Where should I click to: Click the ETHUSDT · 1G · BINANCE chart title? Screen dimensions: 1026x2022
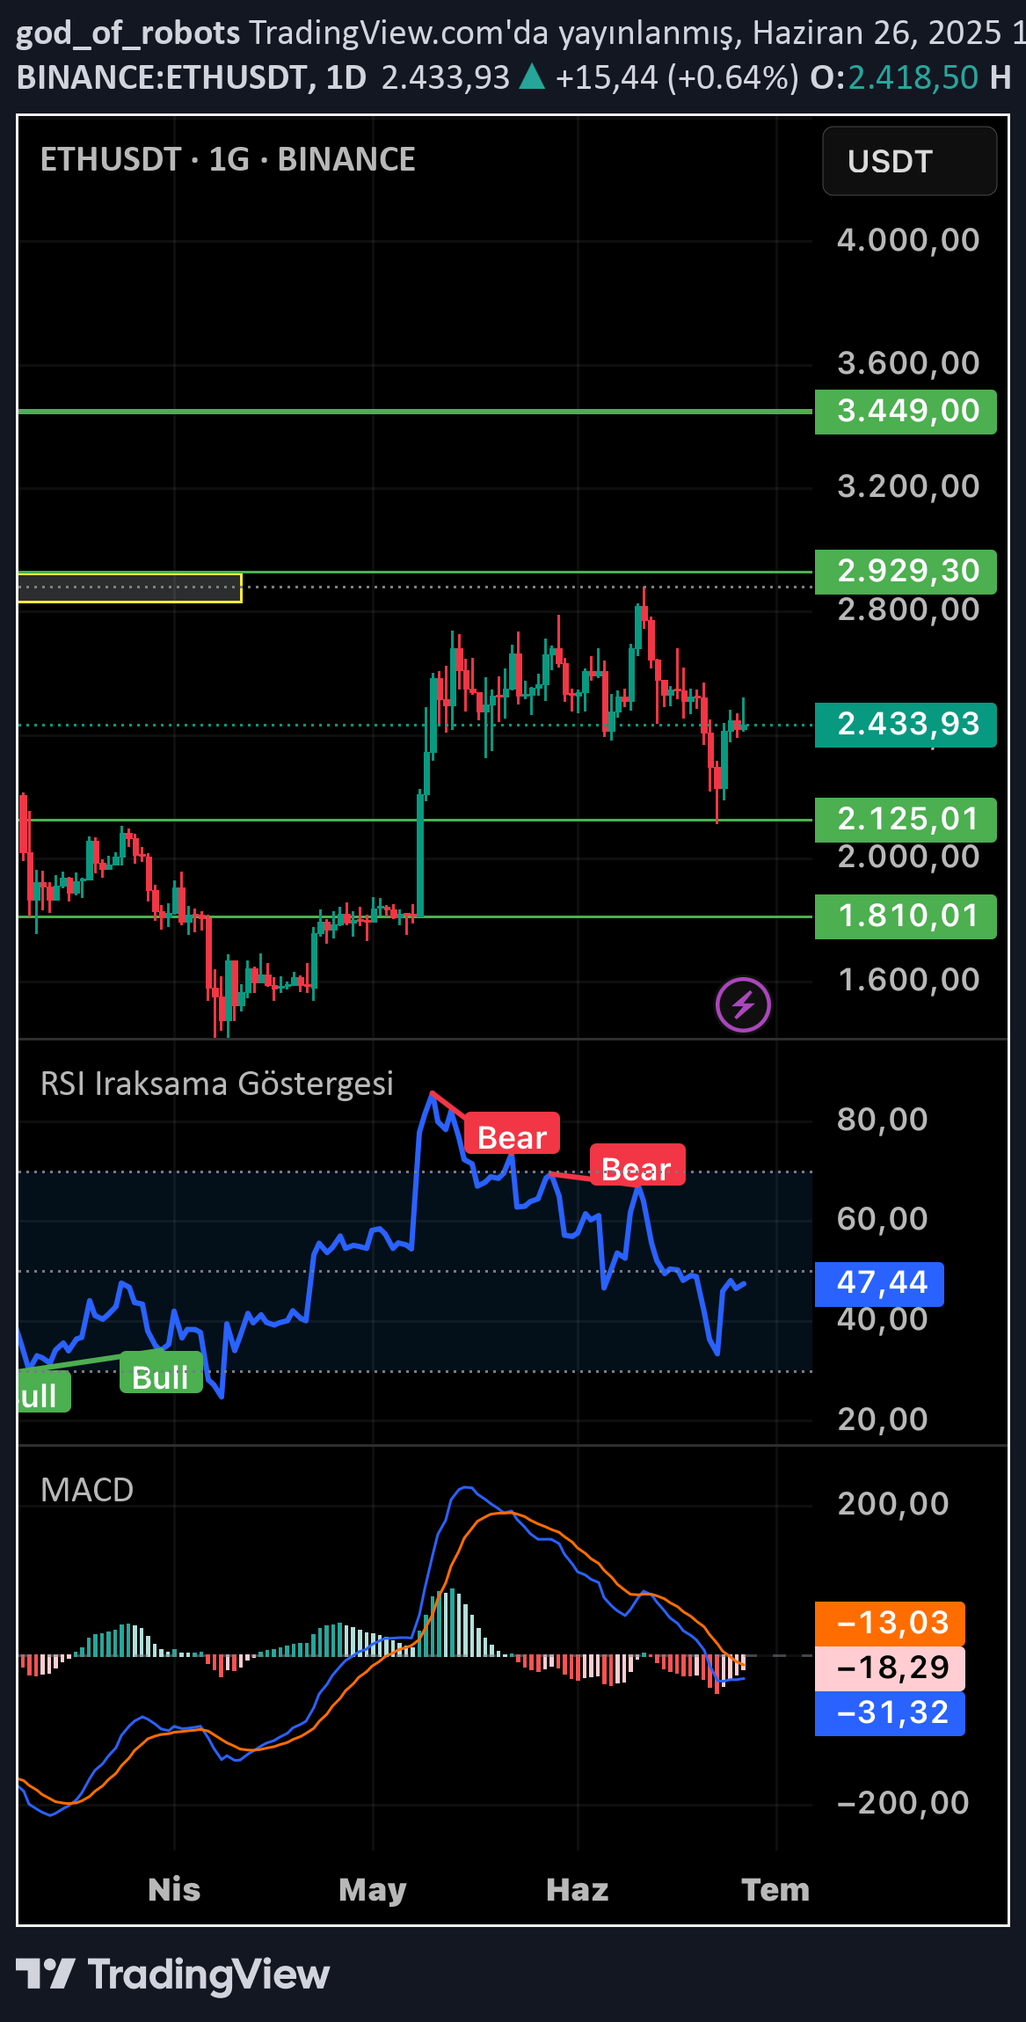pos(228,159)
